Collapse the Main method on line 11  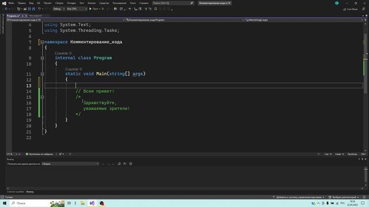42,74
